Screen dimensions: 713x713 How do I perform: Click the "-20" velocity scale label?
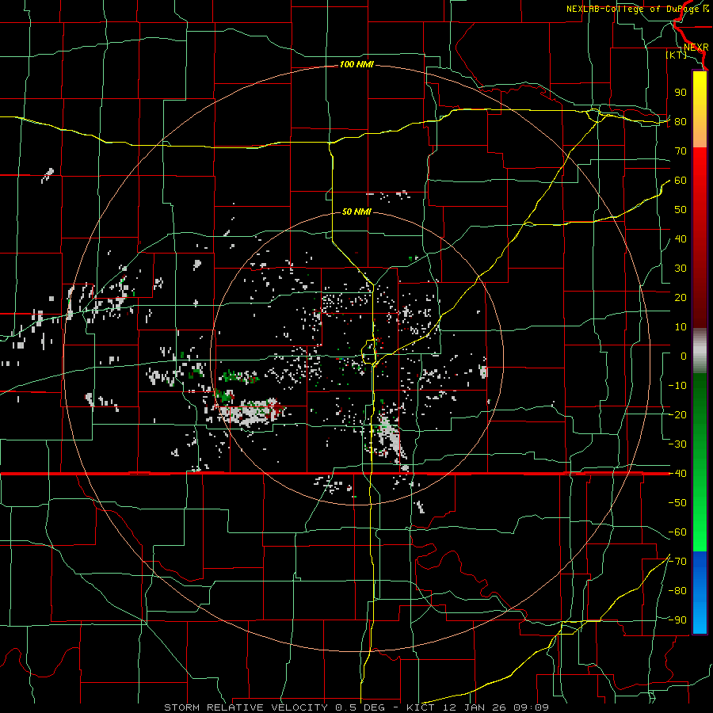pyautogui.click(x=677, y=415)
